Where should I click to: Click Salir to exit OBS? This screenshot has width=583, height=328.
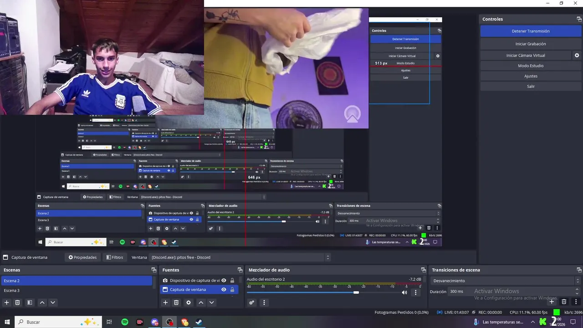[x=531, y=86]
